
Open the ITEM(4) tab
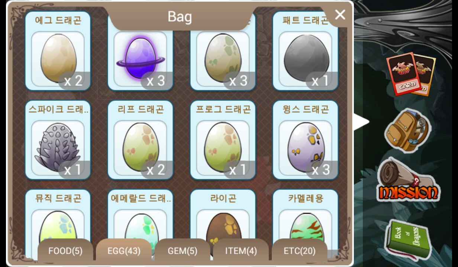[241, 251]
